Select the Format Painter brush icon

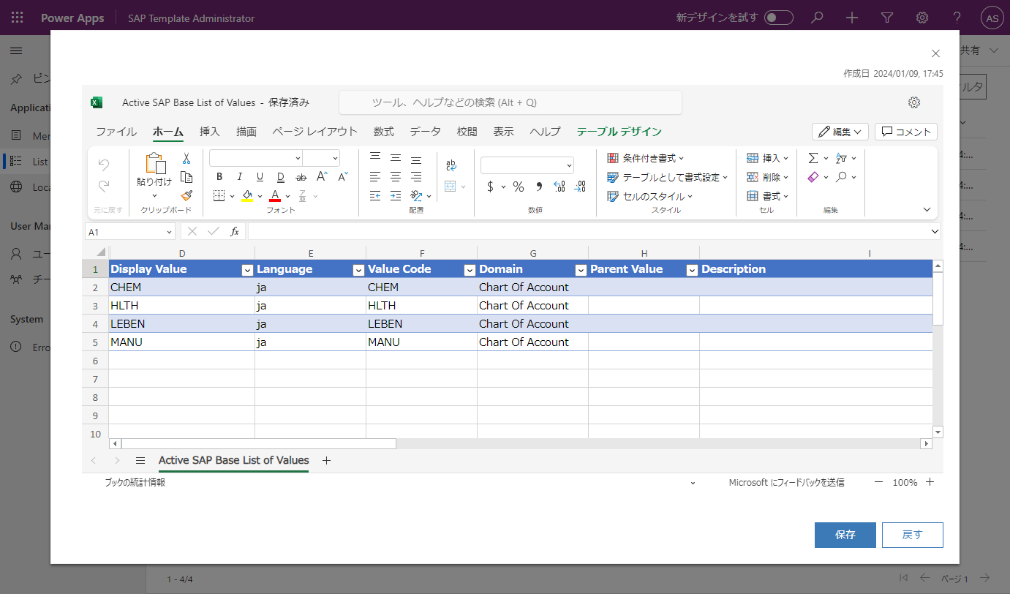tap(186, 195)
